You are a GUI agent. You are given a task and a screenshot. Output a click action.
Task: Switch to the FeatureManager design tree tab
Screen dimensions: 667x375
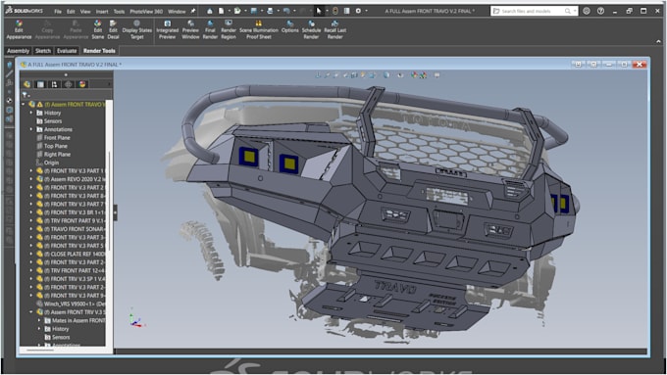pos(27,84)
